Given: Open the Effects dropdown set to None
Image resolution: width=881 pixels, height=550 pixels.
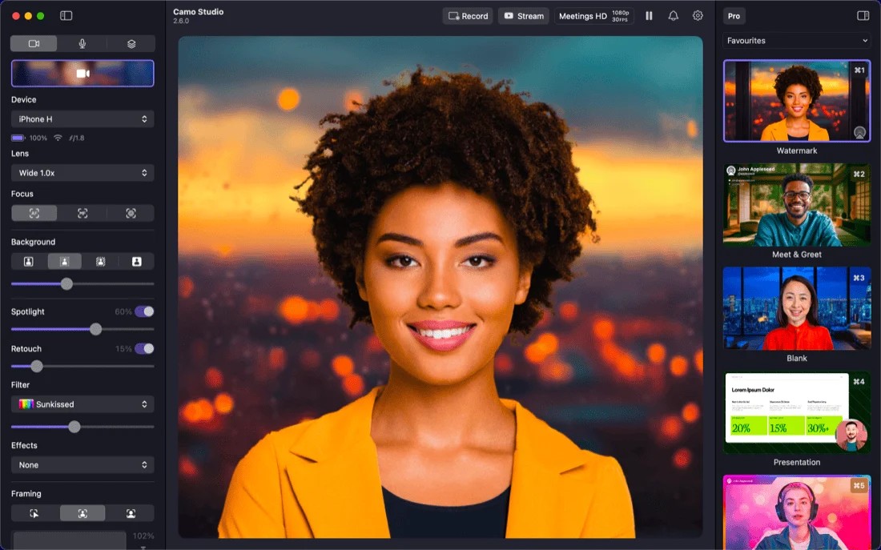Looking at the screenshot, I should coord(82,464).
